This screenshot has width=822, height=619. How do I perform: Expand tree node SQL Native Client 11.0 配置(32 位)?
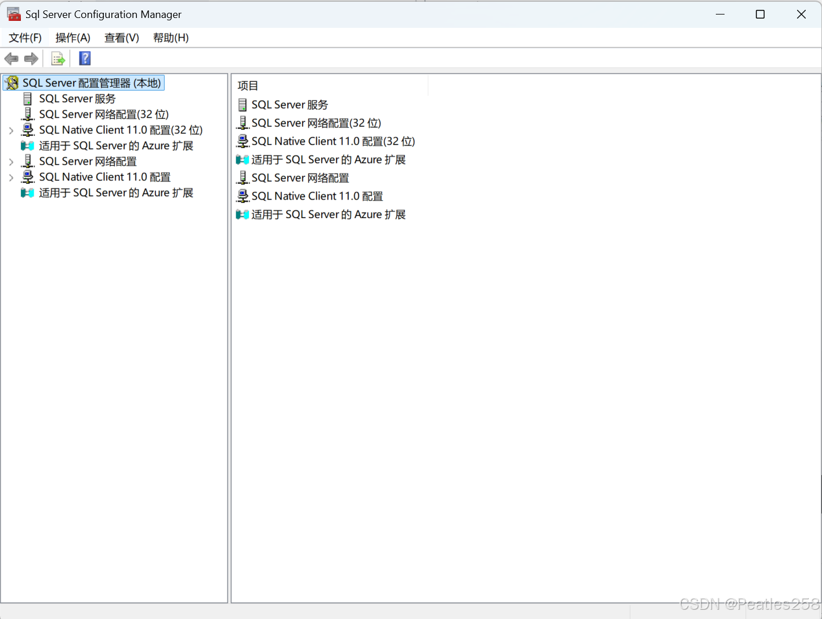tap(11, 131)
